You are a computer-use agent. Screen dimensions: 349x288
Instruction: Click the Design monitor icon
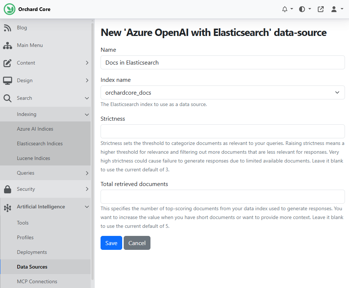pos(7,81)
